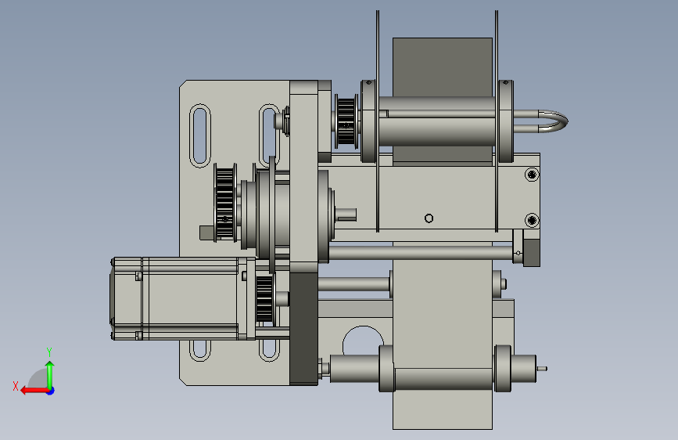Select the small toothed pulley beside the upper spool
678x440 pixels.
point(346,121)
